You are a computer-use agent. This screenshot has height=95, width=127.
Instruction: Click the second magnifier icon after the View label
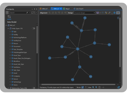coord(96,87)
